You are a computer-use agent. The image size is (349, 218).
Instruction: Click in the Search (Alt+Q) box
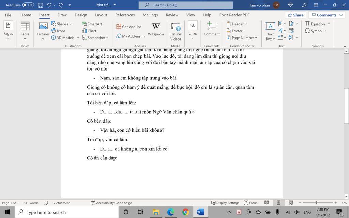point(186,5)
